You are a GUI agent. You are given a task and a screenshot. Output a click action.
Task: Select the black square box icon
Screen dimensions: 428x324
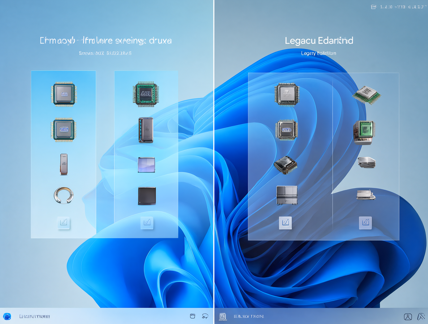(147, 196)
